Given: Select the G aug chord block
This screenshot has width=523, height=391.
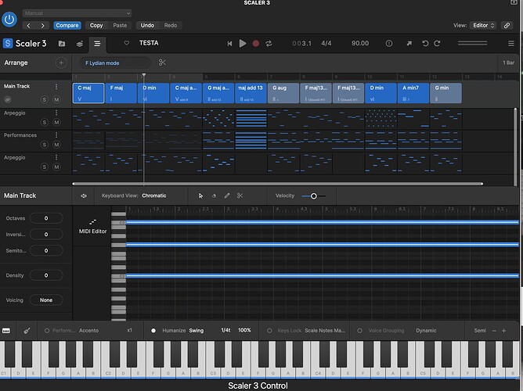Looking at the screenshot, I should pyautogui.click(x=283, y=93).
